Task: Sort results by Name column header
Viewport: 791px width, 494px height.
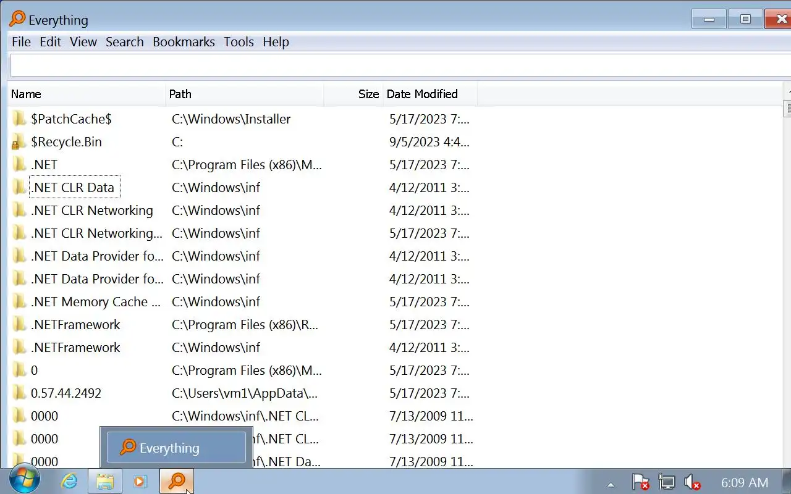Action: (87, 94)
